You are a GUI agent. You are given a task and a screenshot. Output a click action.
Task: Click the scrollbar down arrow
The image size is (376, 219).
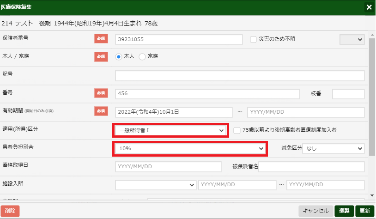[372, 196]
